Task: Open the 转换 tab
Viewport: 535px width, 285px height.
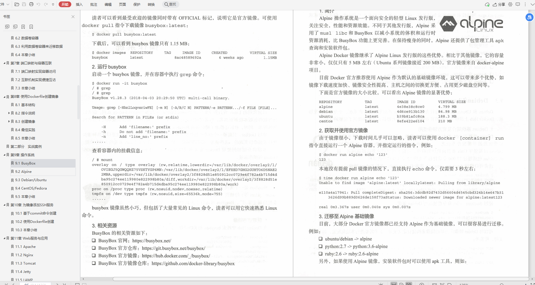Action: tap(151, 4)
